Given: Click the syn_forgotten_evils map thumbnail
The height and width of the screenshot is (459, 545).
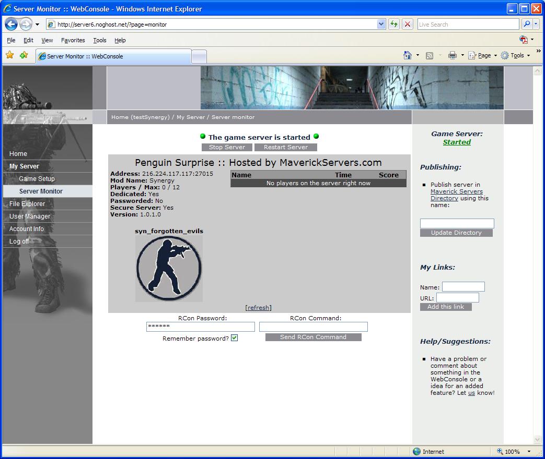Looking at the screenshot, I should 169,268.
